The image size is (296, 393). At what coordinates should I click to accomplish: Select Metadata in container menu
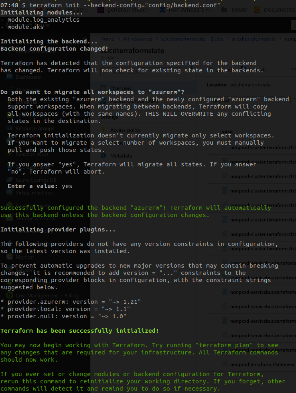[121, 156]
